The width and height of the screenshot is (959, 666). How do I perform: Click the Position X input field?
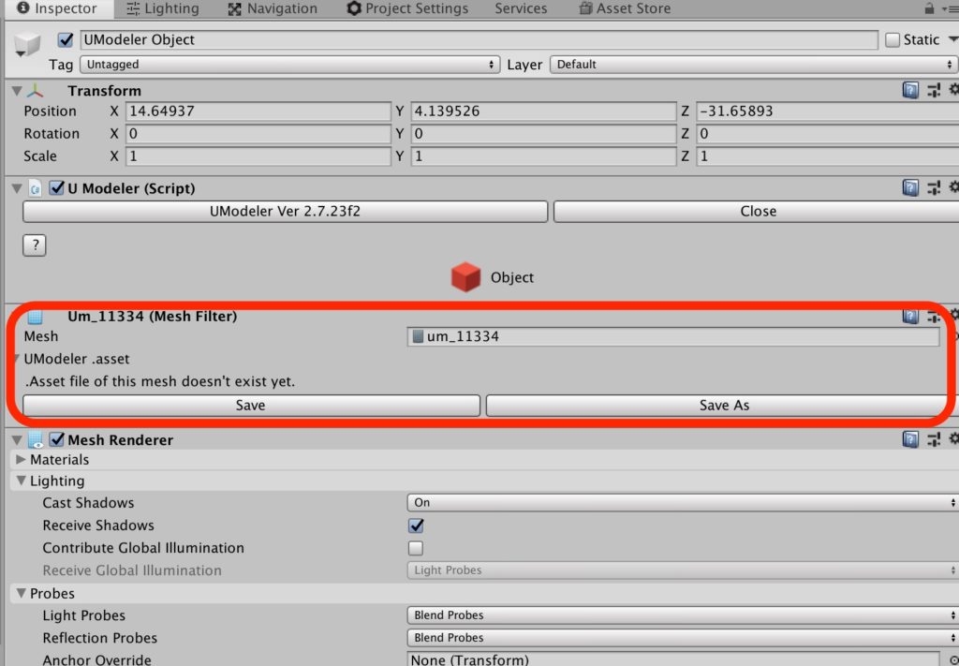click(x=258, y=111)
